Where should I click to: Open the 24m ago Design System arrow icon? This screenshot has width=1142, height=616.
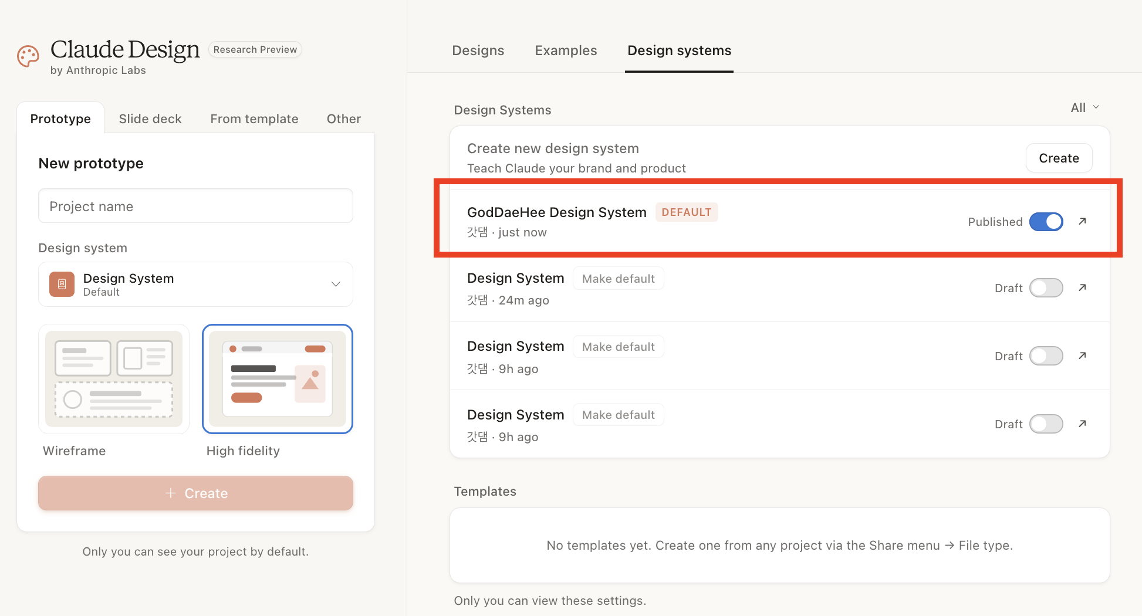(x=1083, y=287)
